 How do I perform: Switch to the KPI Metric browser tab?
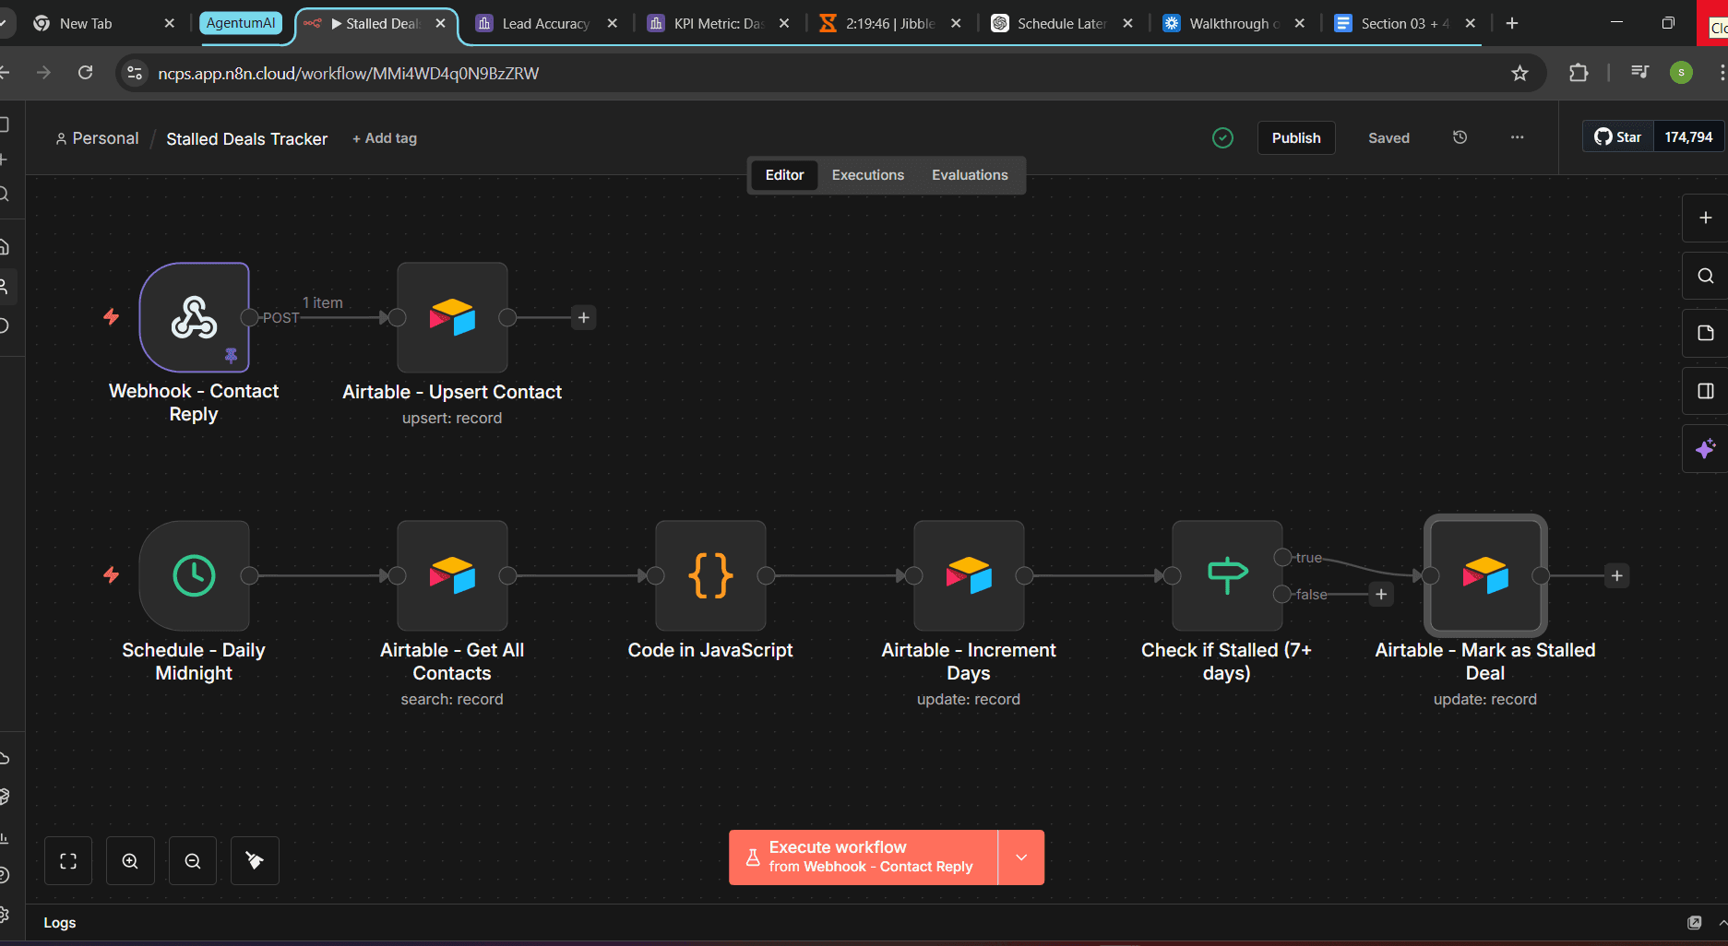(718, 24)
